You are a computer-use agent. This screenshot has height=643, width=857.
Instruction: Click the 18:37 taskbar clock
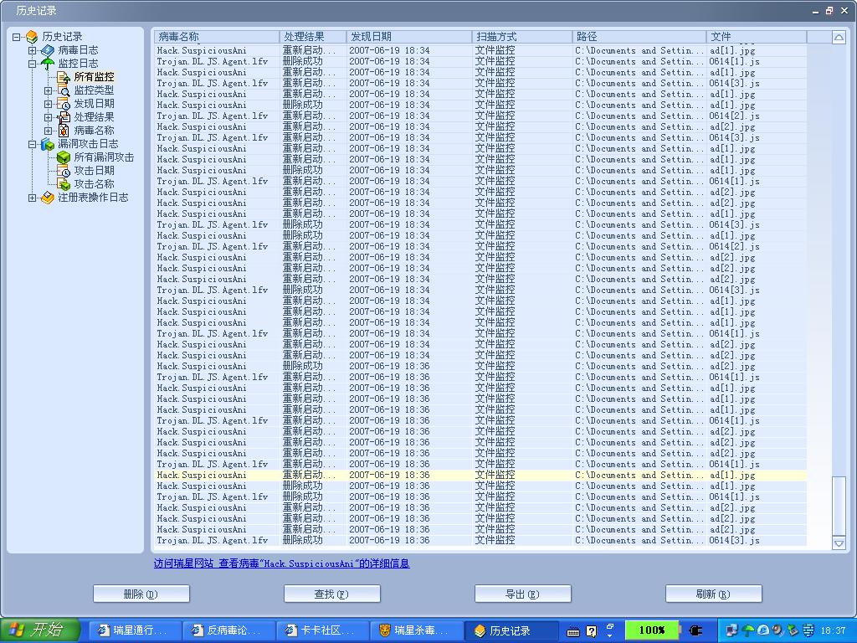coord(834,631)
